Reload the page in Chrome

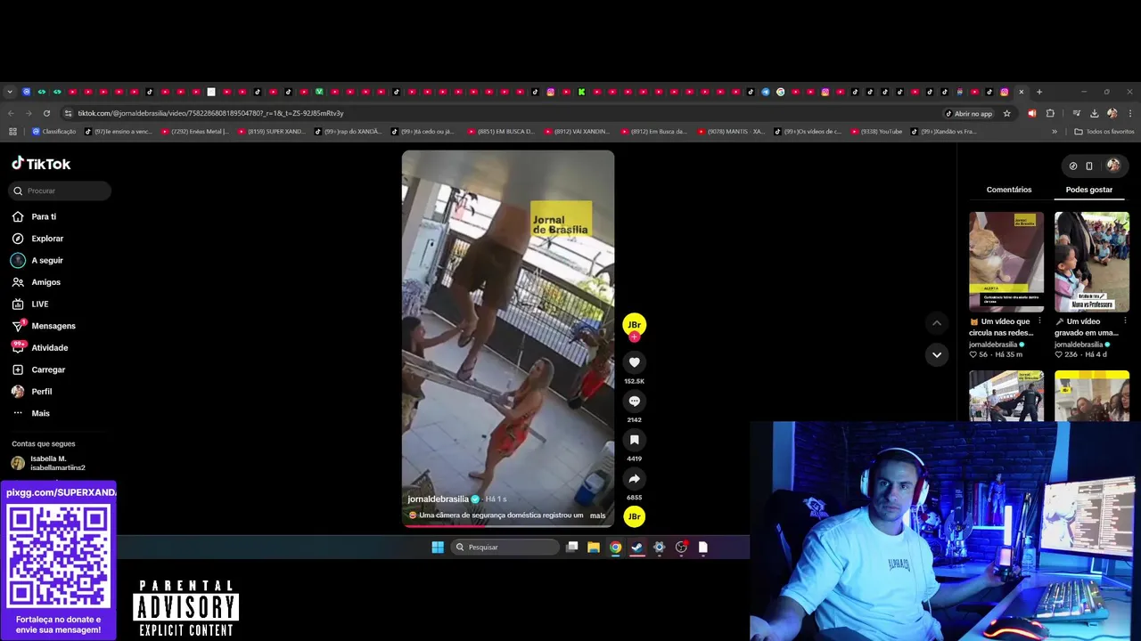click(x=46, y=113)
